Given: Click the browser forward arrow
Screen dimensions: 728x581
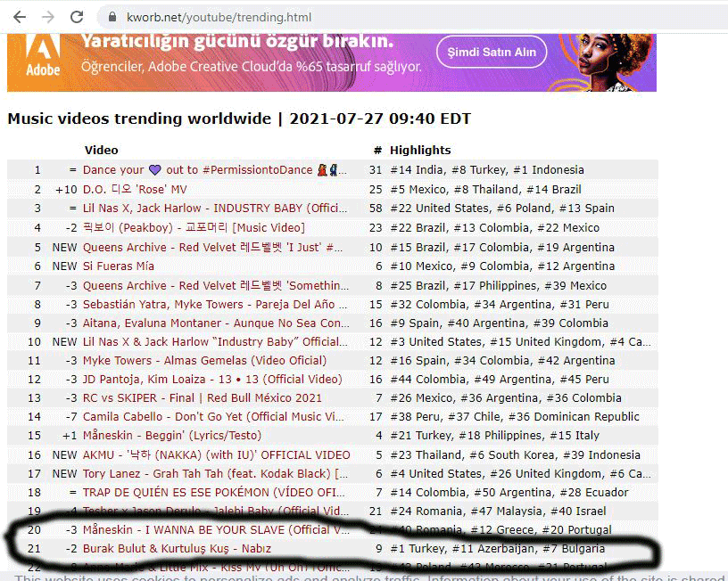Looking at the screenshot, I should (48, 17).
